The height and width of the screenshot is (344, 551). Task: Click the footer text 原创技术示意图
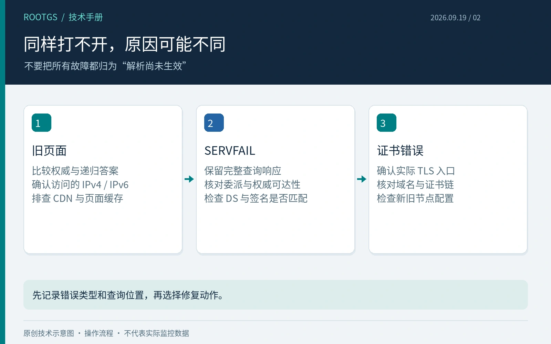click(49, 333)
